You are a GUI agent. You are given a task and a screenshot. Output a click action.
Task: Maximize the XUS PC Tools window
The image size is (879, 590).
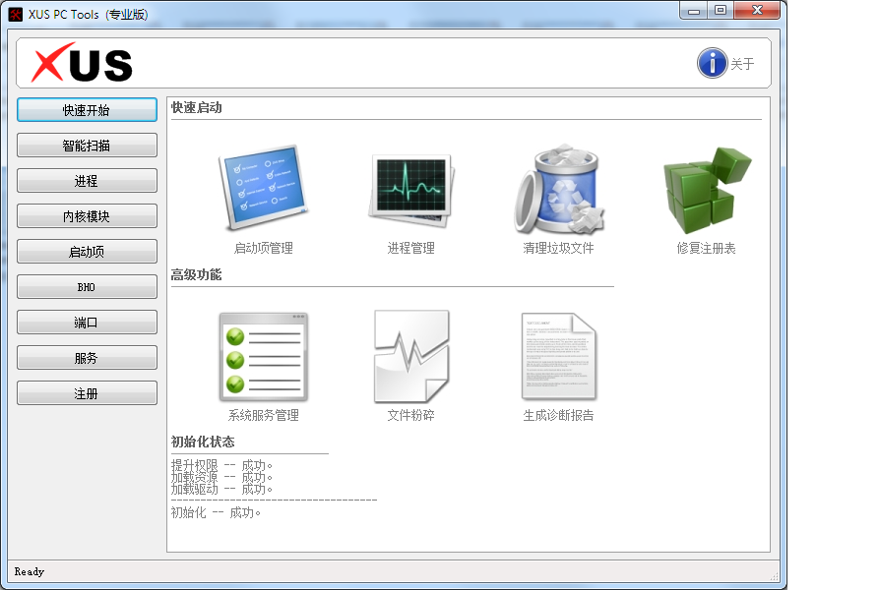point(721,11)
